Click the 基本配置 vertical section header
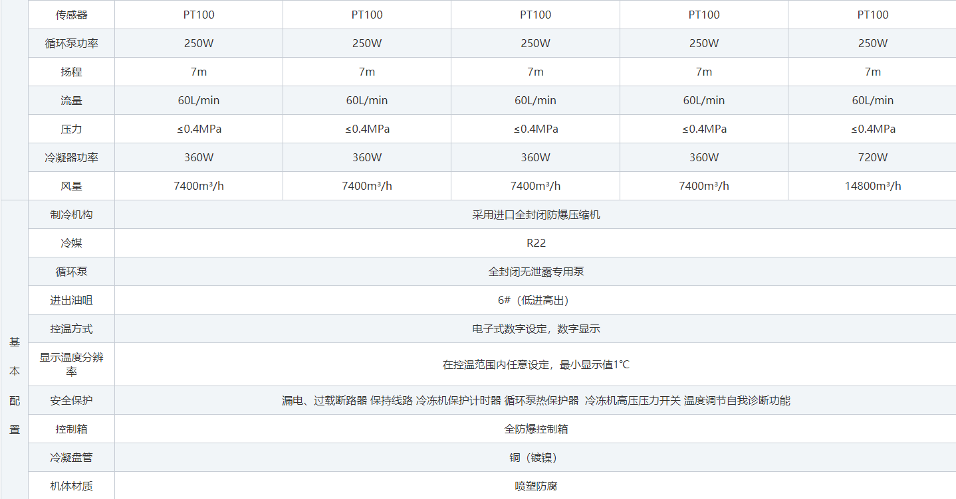This screenshot has height=499, width=956. coord(14,386)
